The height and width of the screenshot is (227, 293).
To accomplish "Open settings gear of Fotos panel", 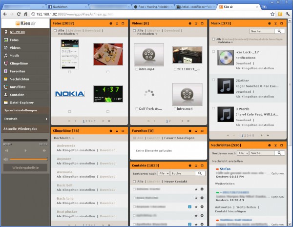I will pos(111,23).
